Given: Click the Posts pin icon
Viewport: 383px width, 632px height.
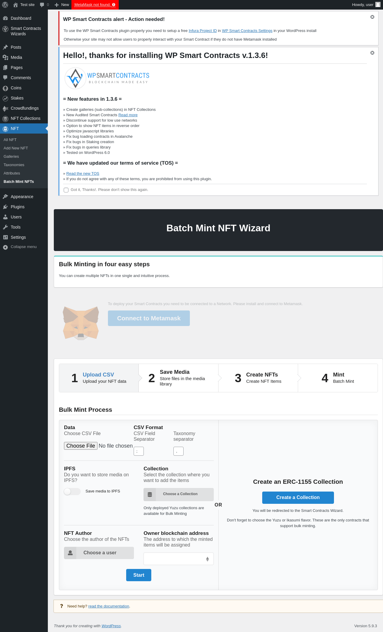Looking at the screenshot, I should pos(5,47).
